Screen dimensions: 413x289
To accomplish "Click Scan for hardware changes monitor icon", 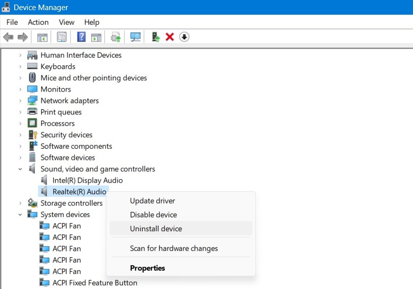I will point(135,37).
